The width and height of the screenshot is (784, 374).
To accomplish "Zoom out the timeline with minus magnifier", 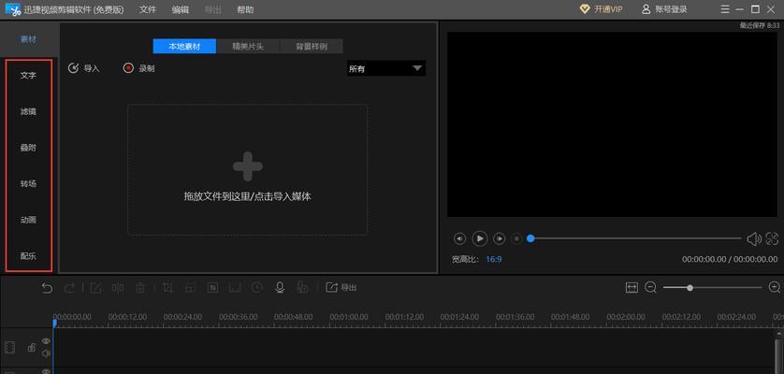I will tap(650, 288).
